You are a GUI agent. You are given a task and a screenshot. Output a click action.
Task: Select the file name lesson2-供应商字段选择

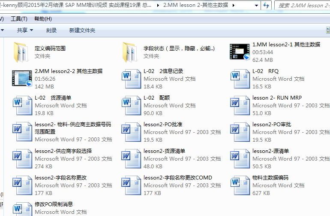[x=63, y=151]
